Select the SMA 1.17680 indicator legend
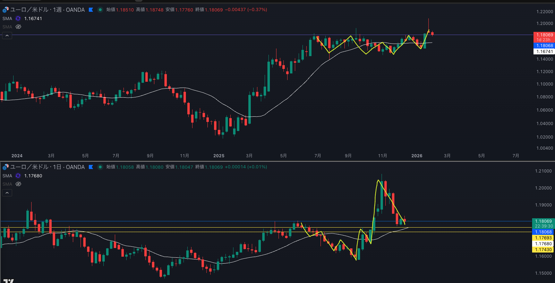Image resolution: width=555 pixels, height=283 pixels. point(22,176)
